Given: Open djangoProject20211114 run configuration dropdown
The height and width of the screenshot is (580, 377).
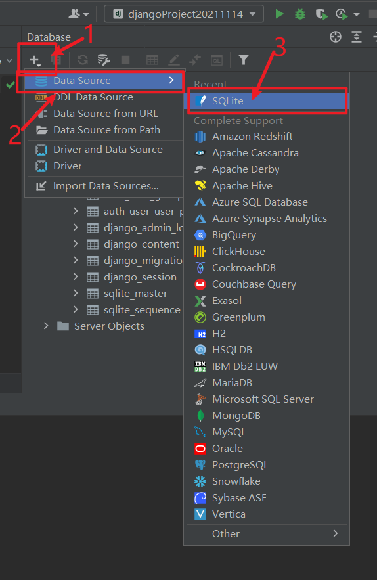Looking at the screenshot, I should (x=184, y=14).
